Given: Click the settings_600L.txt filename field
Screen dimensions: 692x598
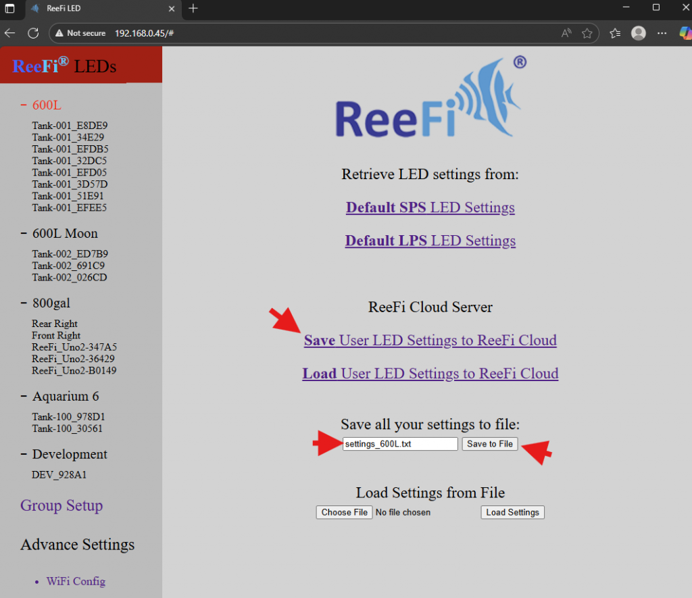Looking at the screenshot, I should (400, 444).
